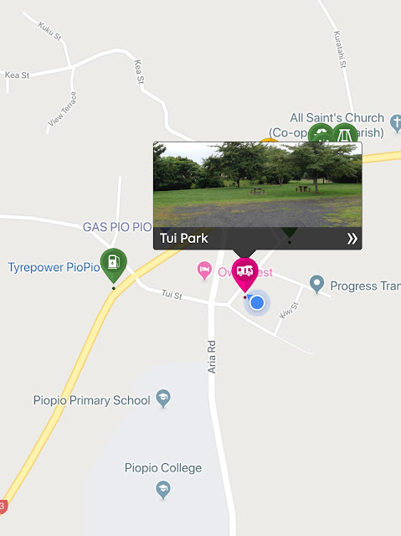Select the Piopio Primary School graduation cap icon
Screen dimensions: 401x536
point(163,399)
